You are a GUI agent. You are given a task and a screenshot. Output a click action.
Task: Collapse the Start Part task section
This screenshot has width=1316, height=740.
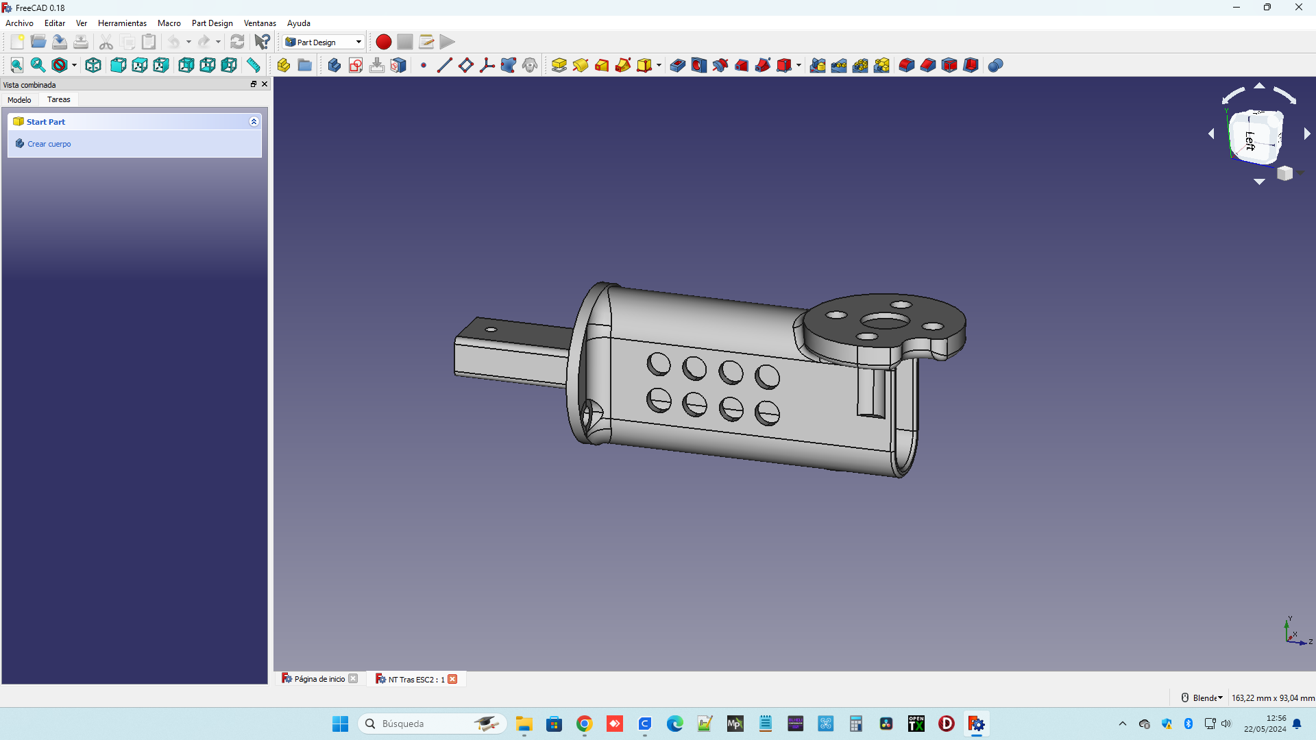pyautogui.click(x=254, y=121)
